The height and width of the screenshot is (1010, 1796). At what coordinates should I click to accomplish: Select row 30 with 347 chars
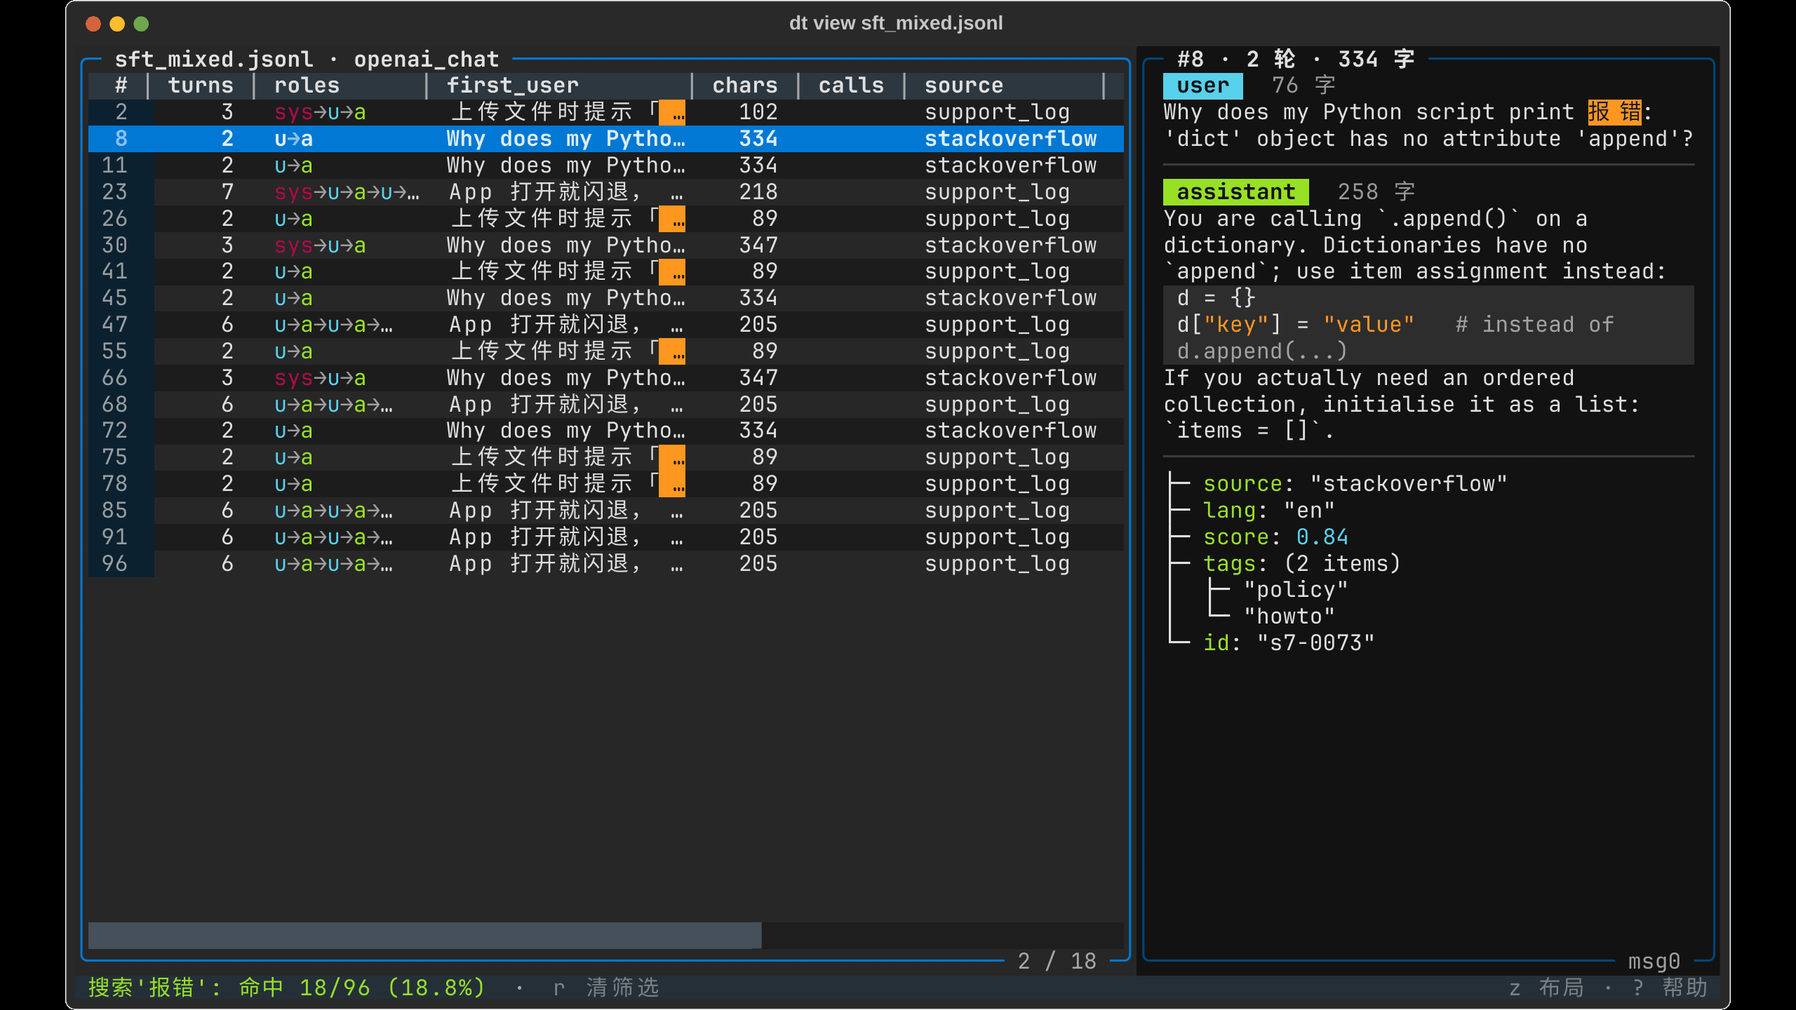pyautogui.click(x=605, y=245)
